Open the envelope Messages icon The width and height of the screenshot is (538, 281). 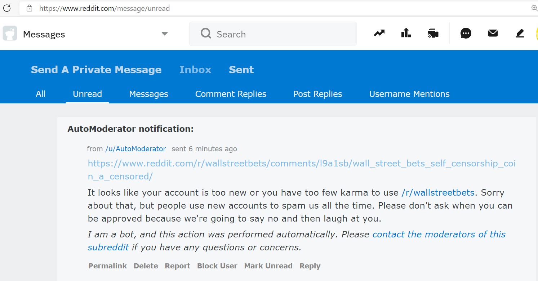493,34
